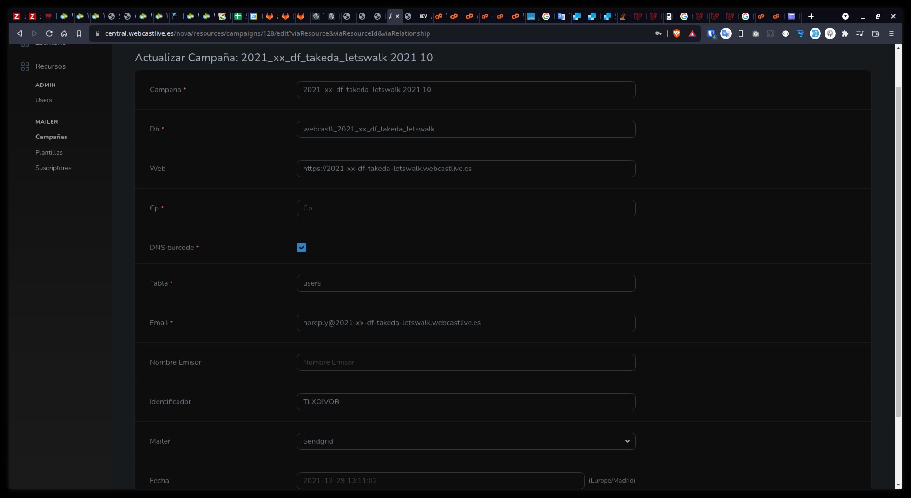Go to Plantillas in the sidebar
The width and height of the screenshot is (911, 498).
[x=49, y=152]
